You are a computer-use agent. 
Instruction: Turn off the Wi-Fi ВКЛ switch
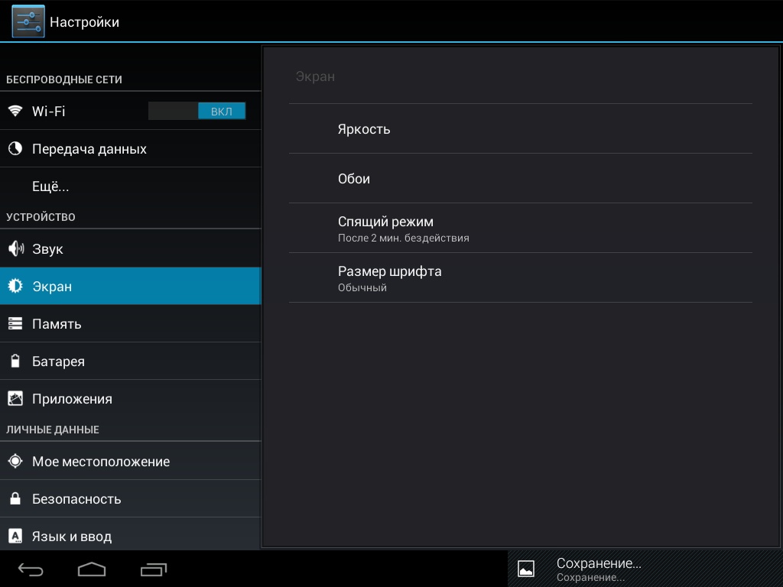pyautogui.click(x=197, y=111)
